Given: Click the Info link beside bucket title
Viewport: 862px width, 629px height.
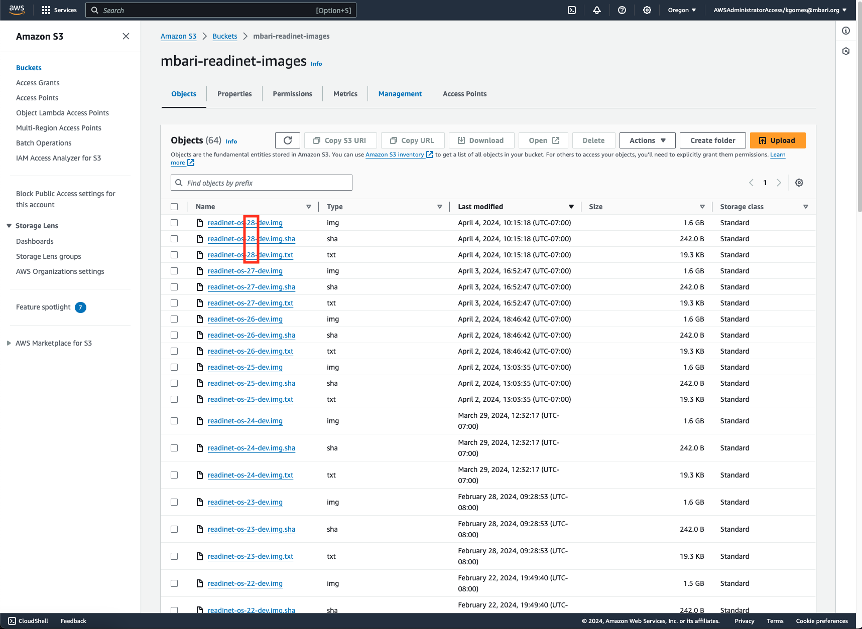Looking at the screenshot, I should (316, 64).
